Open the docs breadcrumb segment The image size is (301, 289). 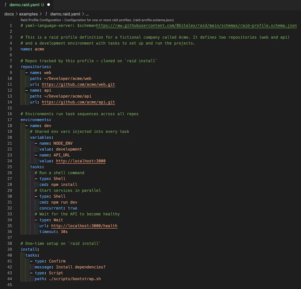point(9,14)
